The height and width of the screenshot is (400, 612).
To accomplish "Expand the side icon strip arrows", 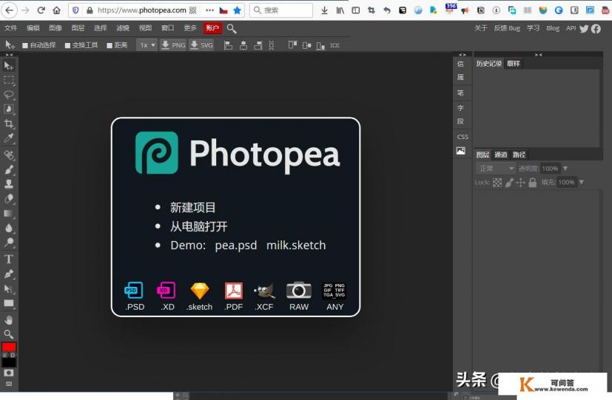I will click(463, 55).
